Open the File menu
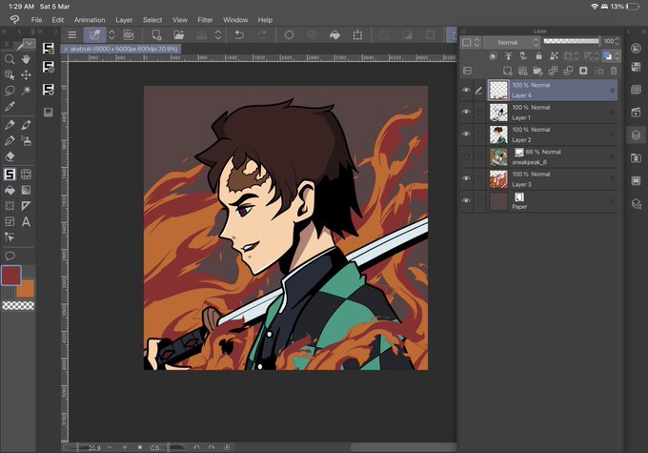 (x=36, y=20)
